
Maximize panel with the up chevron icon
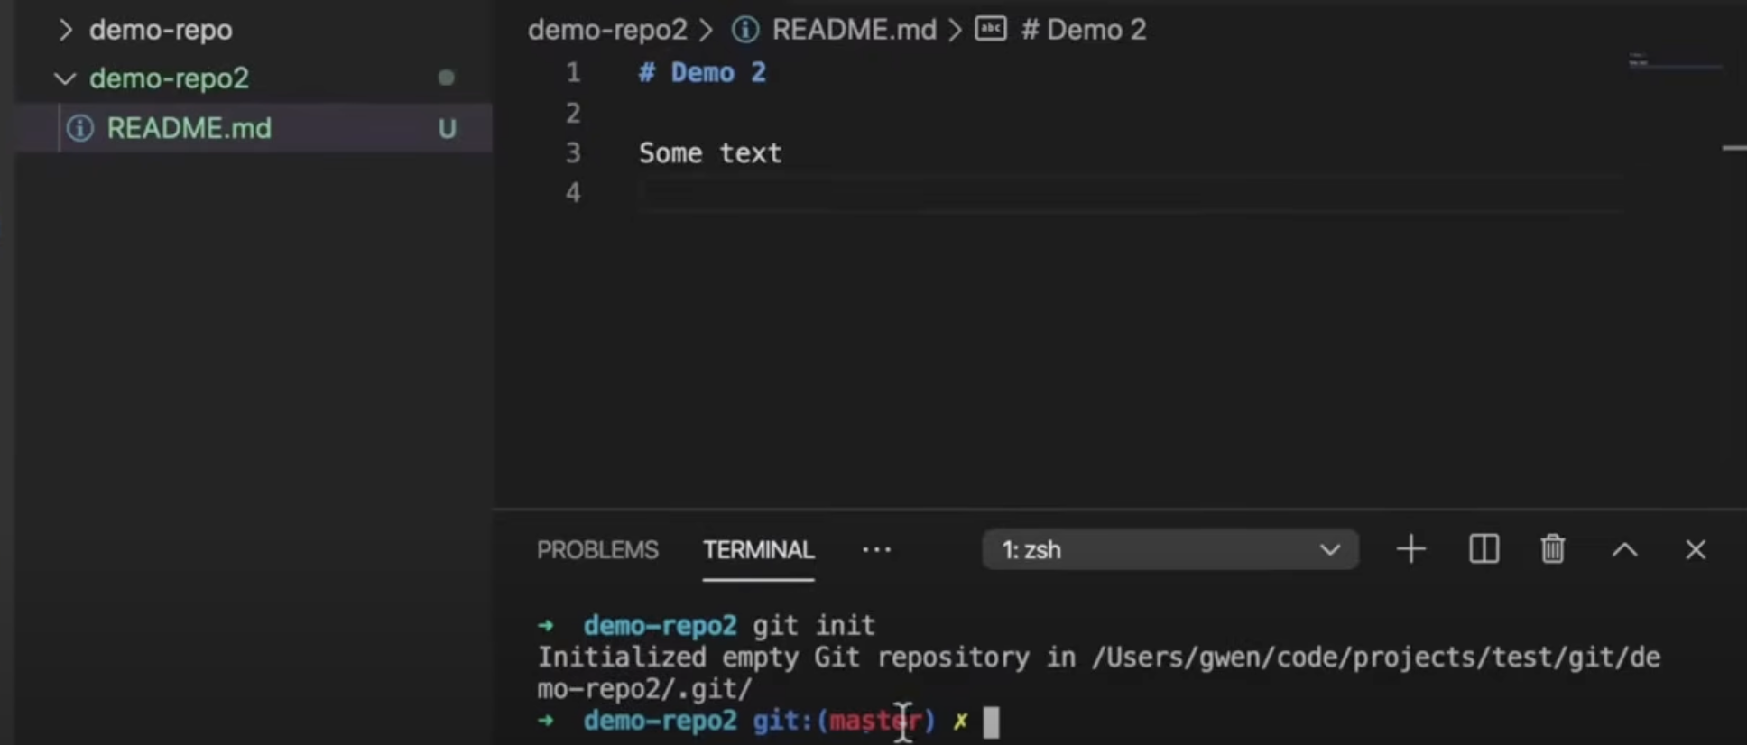coord(1624,549)
